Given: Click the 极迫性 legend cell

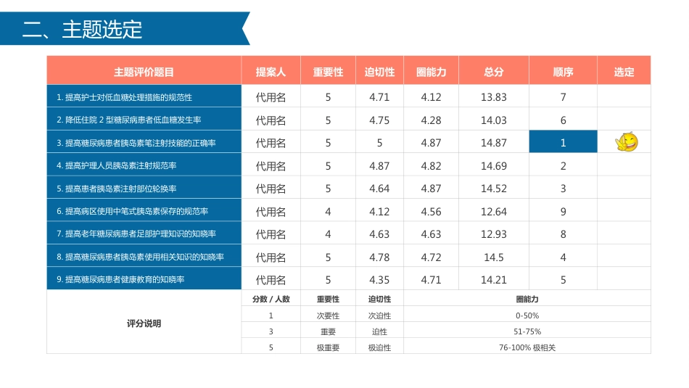Looking at the screenshot, I should pos(379,347).
